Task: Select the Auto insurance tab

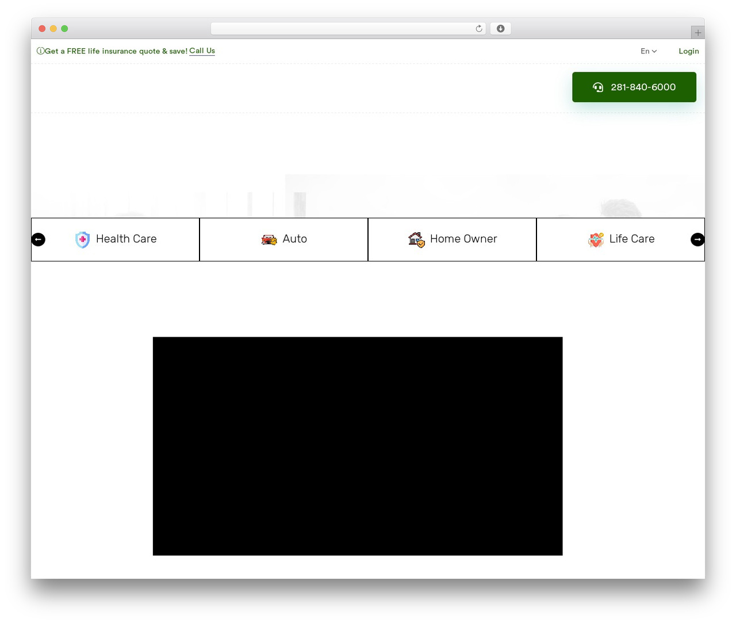Action: point(283,239)
